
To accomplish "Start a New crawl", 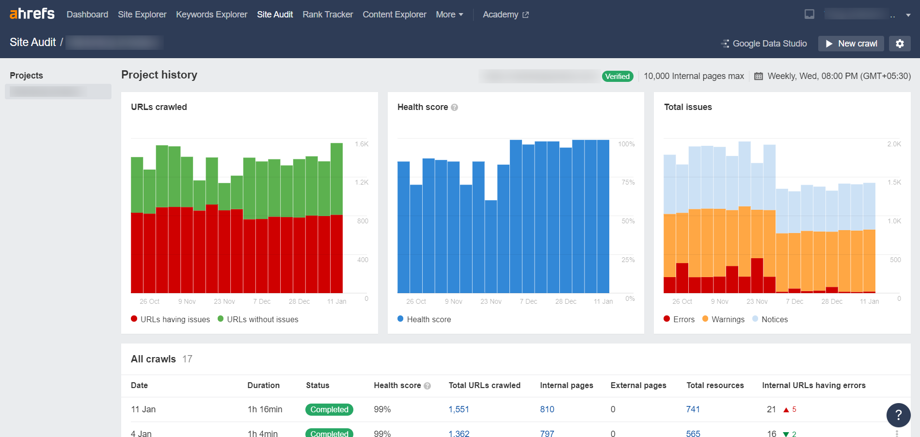I will coord(851,44).
